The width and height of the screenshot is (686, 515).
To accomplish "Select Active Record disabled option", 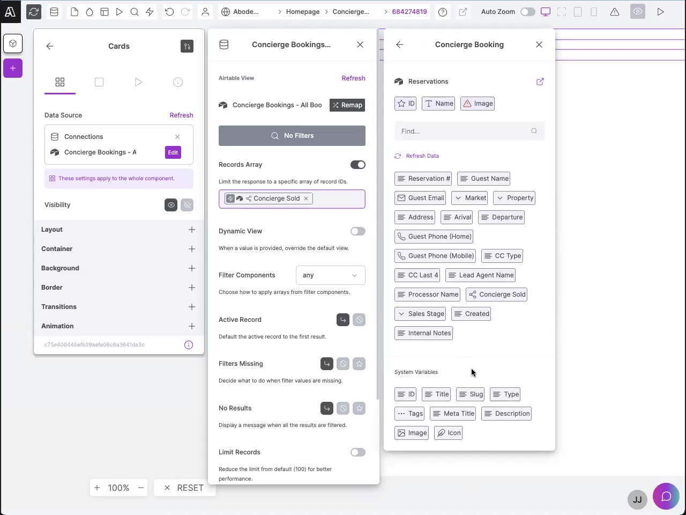I will (x=359, y=320).
